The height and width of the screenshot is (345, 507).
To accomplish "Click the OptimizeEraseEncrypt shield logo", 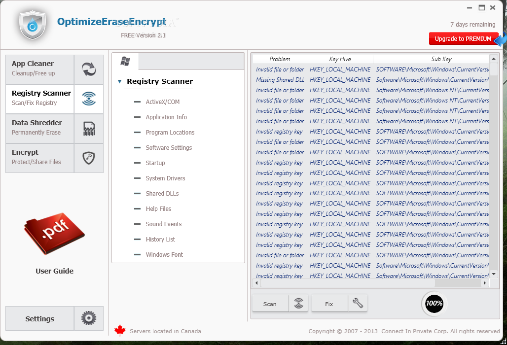I will click(33, 25).
